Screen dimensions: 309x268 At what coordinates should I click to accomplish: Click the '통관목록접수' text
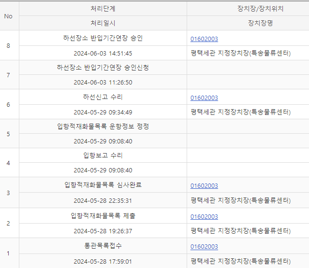click(x=103, y=246)
